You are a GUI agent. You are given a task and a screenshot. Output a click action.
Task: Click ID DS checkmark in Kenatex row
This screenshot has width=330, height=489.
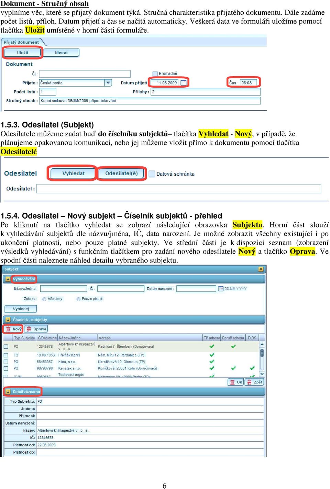252,368
